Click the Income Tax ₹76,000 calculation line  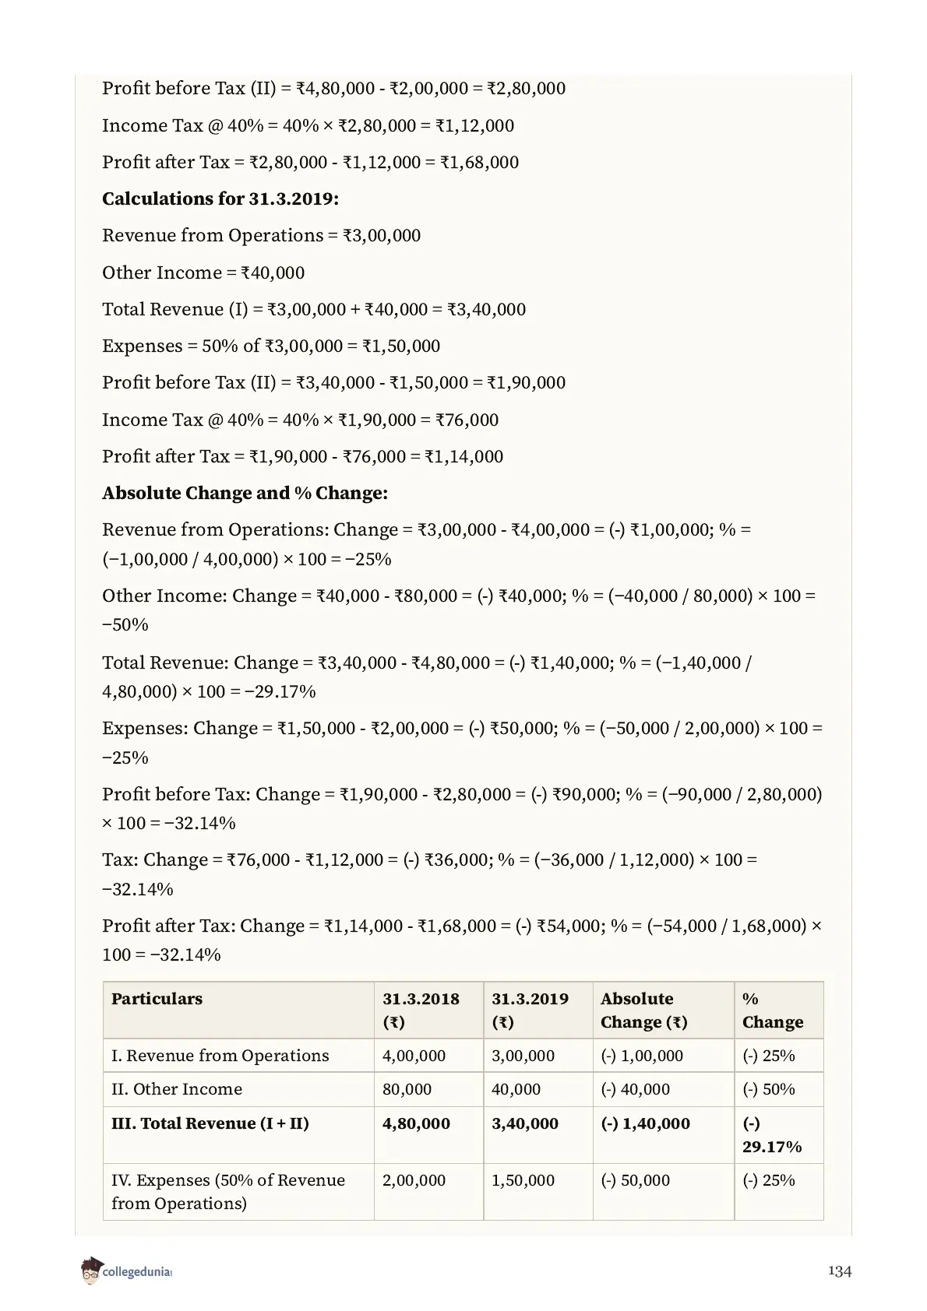pos(300,420)
